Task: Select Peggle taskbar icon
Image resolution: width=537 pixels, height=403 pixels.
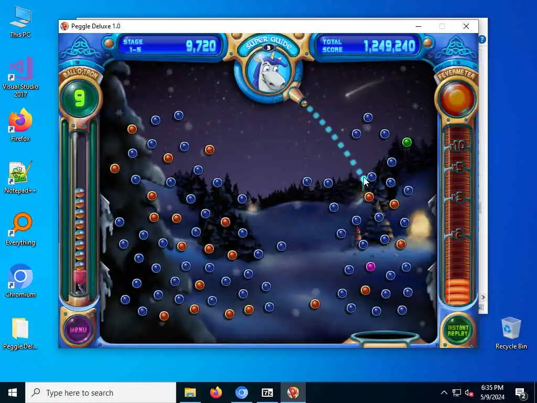Action: [x=293, y=393]
